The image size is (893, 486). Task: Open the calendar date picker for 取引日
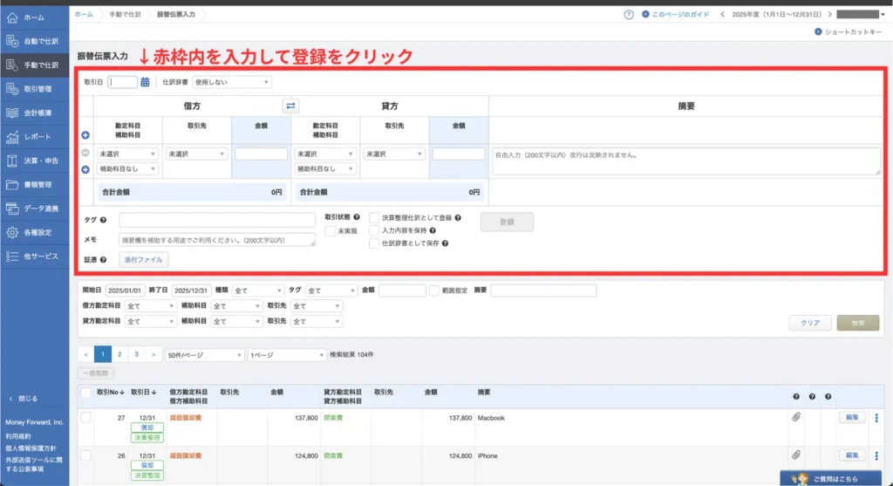click(146, 83)
